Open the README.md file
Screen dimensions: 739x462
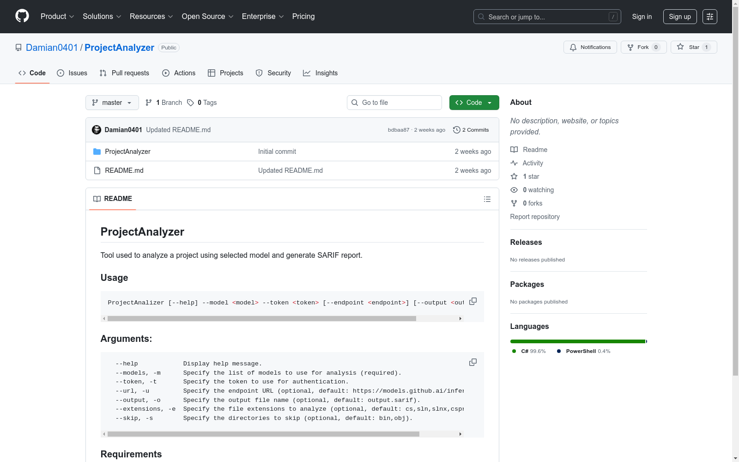click(124, 170)
